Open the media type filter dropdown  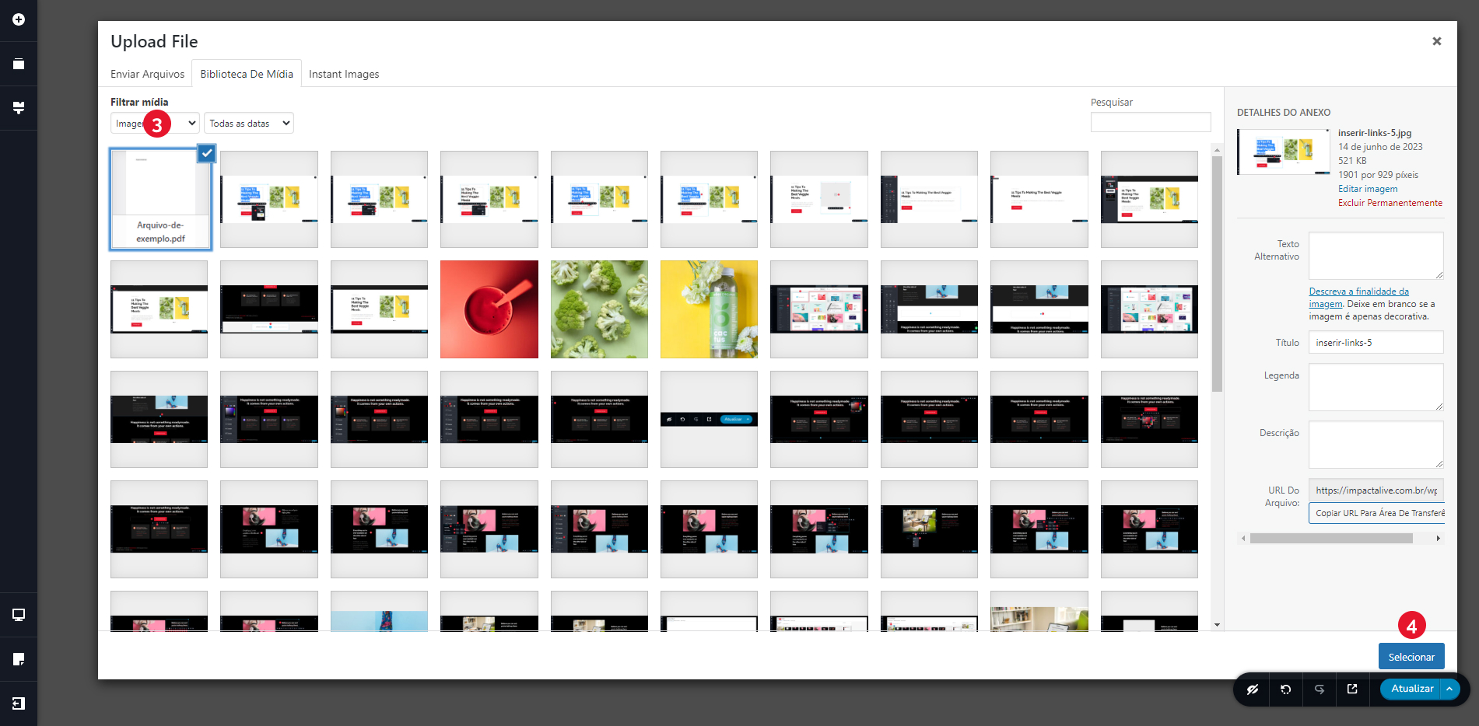(x=155, y=124)
